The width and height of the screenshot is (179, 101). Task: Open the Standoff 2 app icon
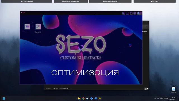38,27
